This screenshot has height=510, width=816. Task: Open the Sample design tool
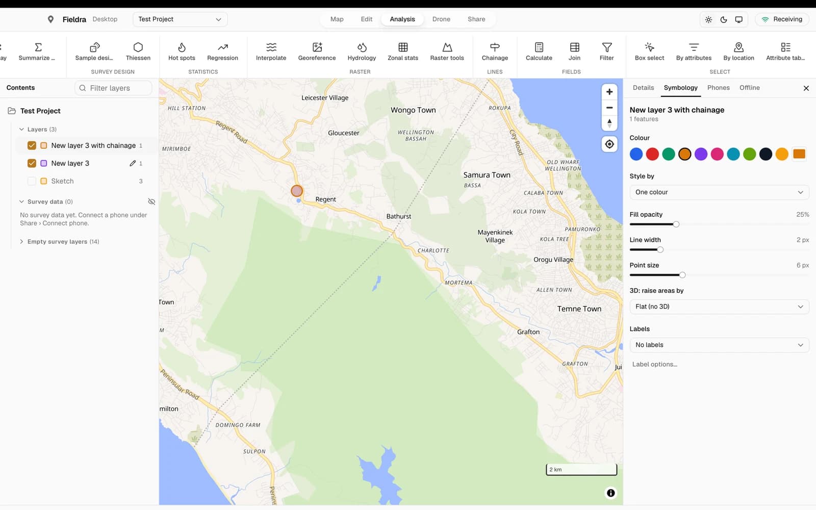(x=94, y=52)
